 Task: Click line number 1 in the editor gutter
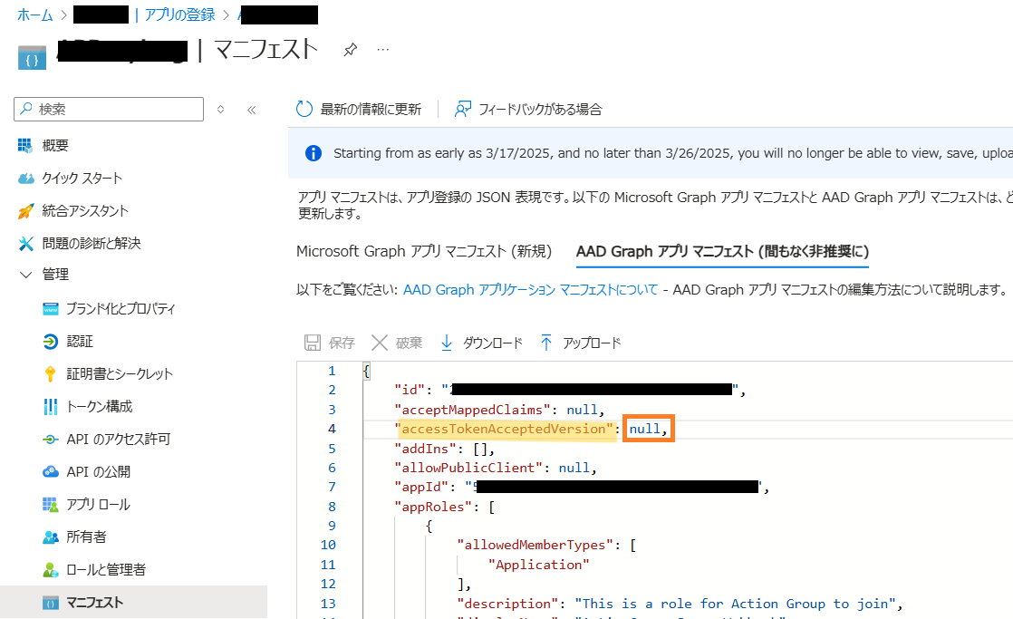coord(332,371)
